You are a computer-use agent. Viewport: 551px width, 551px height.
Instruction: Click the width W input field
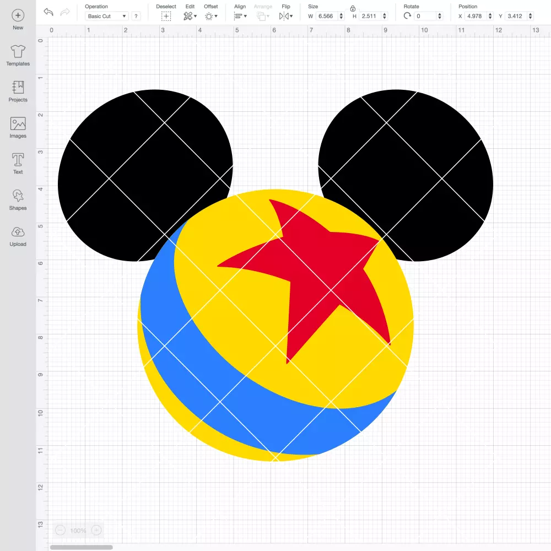click(327, 16)
